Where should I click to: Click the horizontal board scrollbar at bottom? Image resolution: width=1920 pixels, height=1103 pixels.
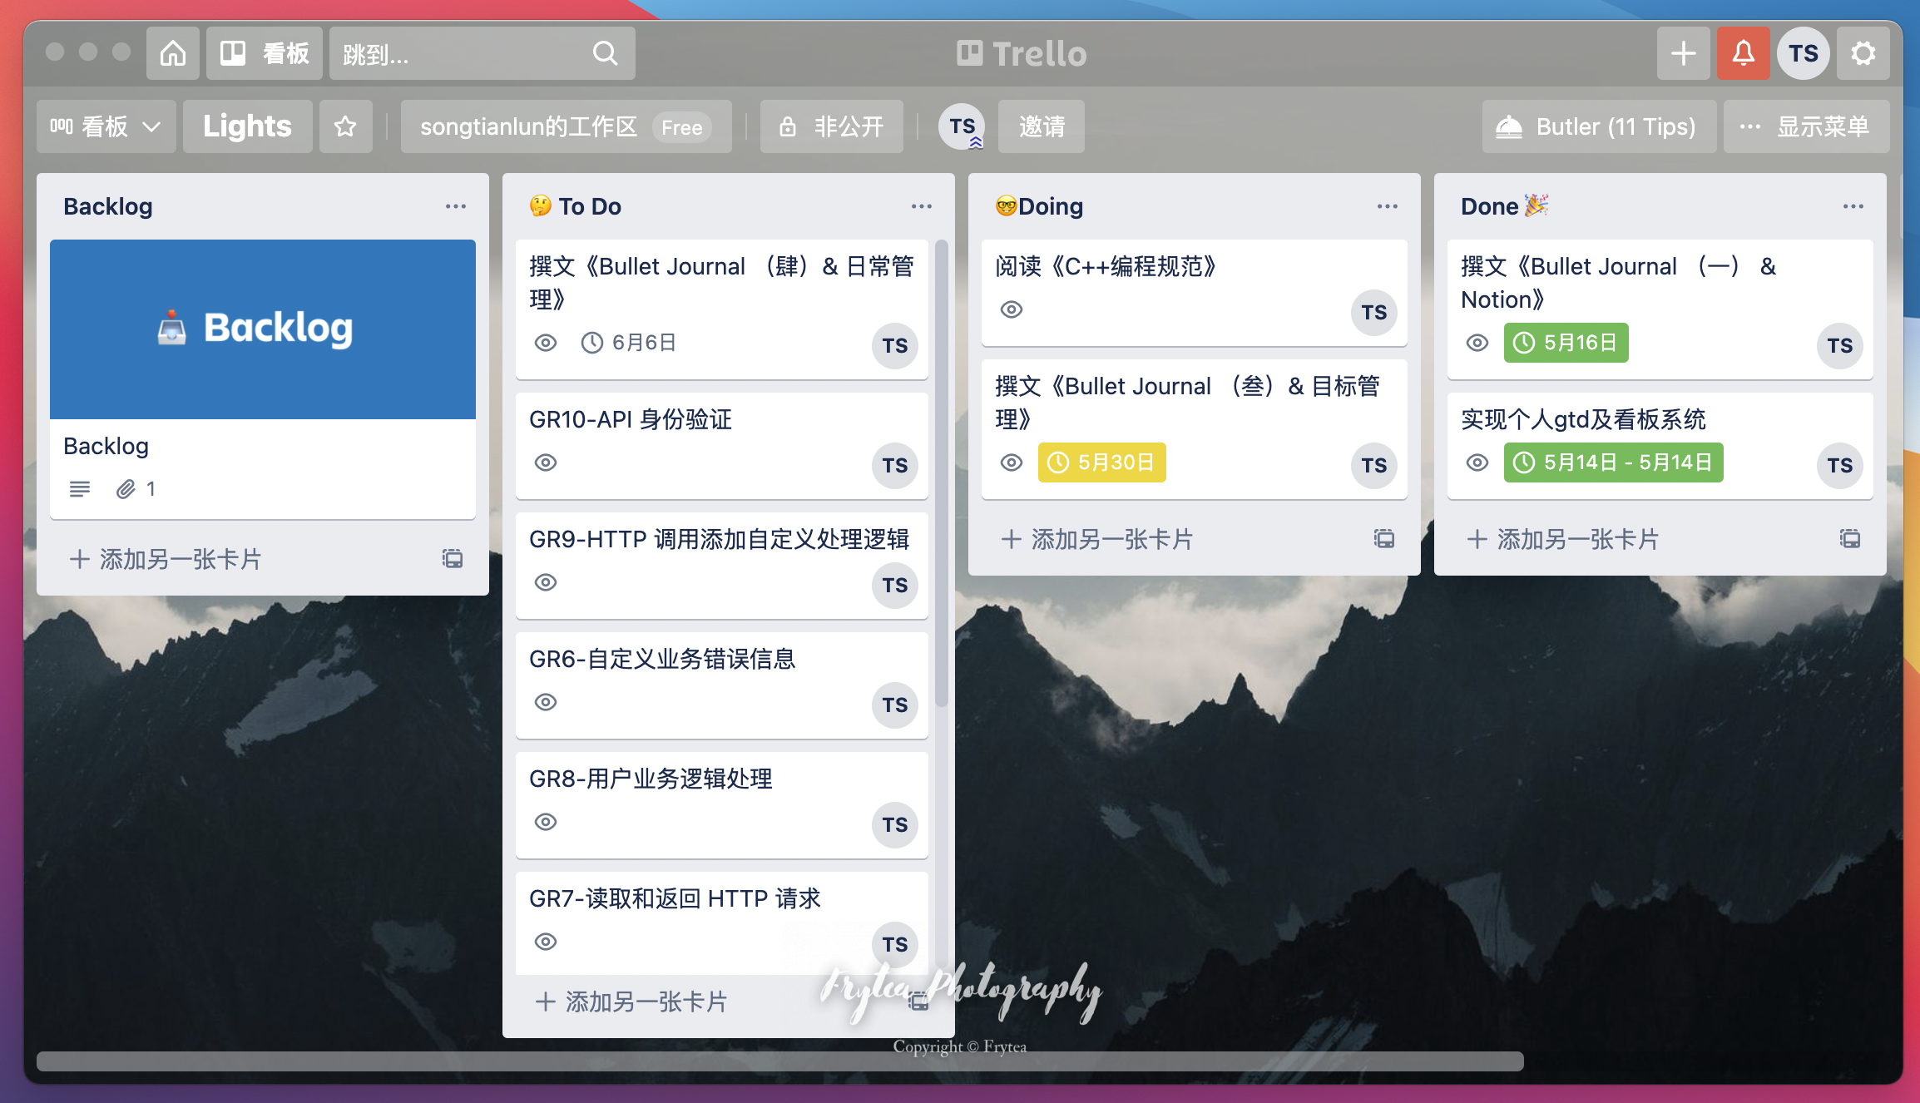point(779,1061)
